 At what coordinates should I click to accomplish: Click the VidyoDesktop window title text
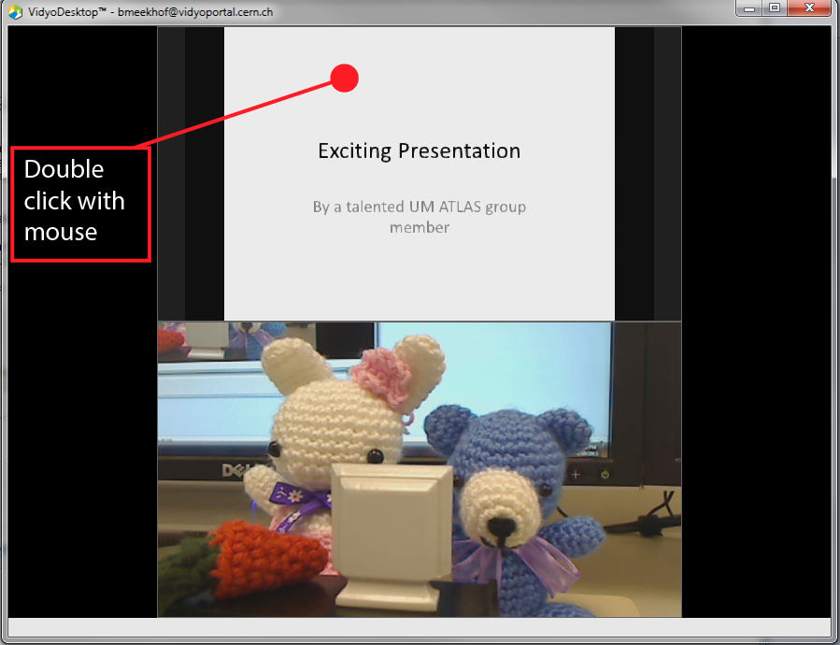coord(150,12)
